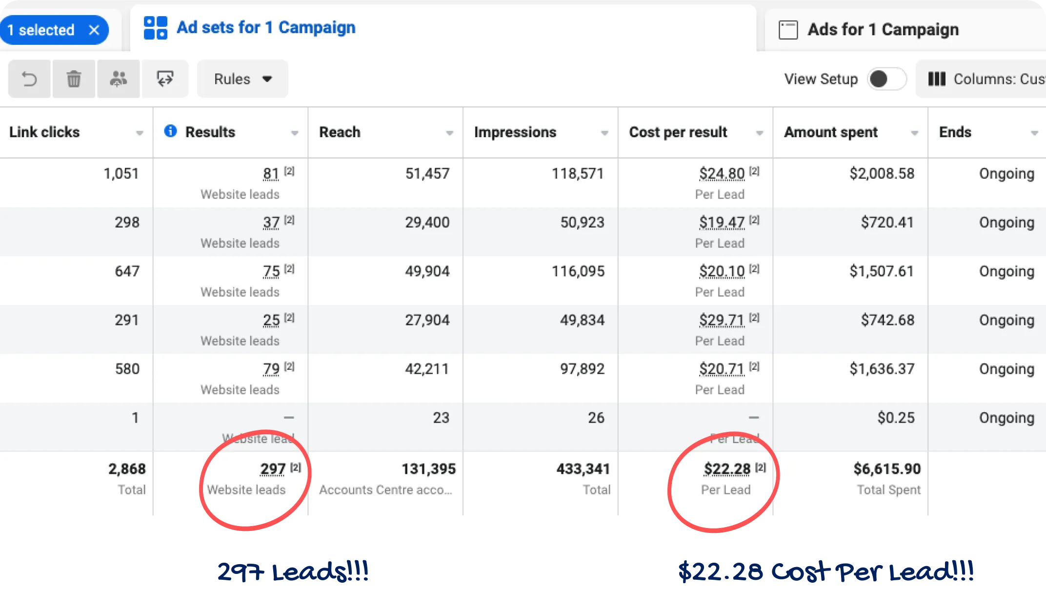Click the audience people icon
1046x591 pixels.
118,79
